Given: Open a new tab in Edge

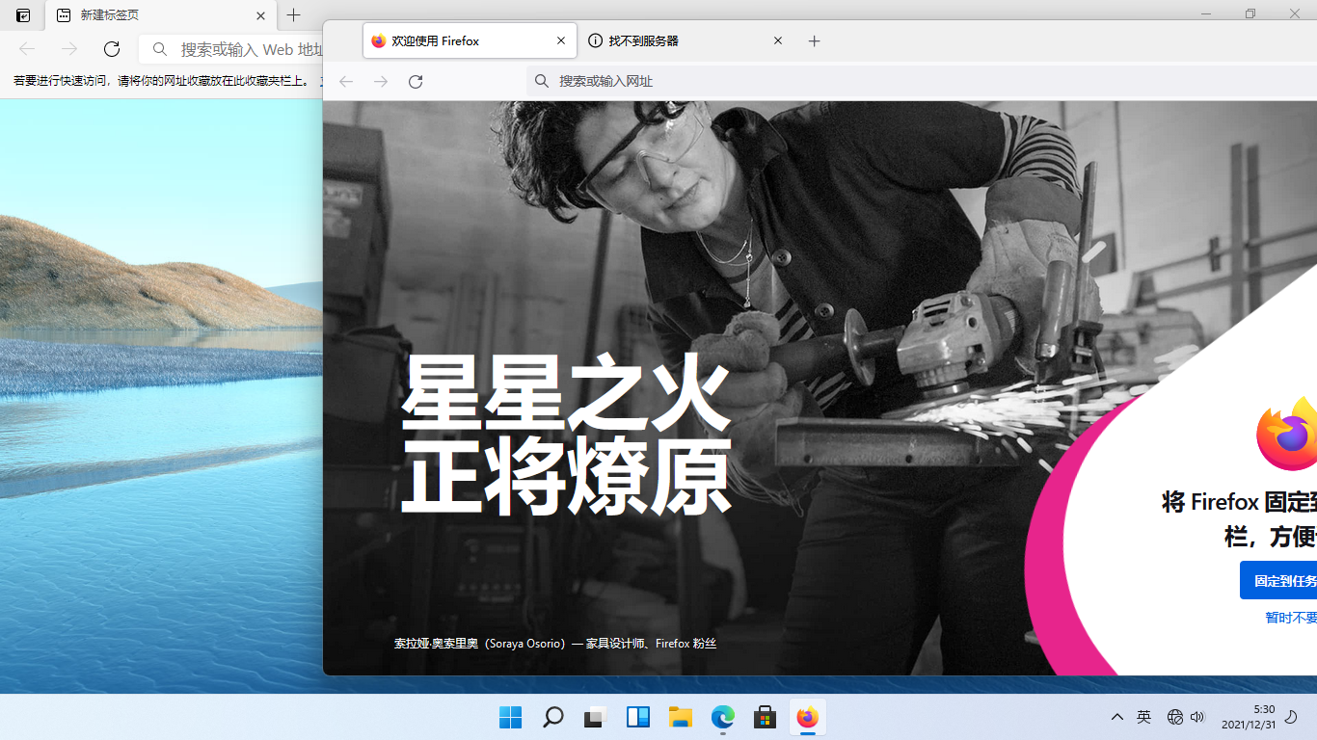Looking at the screenshot, I should tap(294, 15).
